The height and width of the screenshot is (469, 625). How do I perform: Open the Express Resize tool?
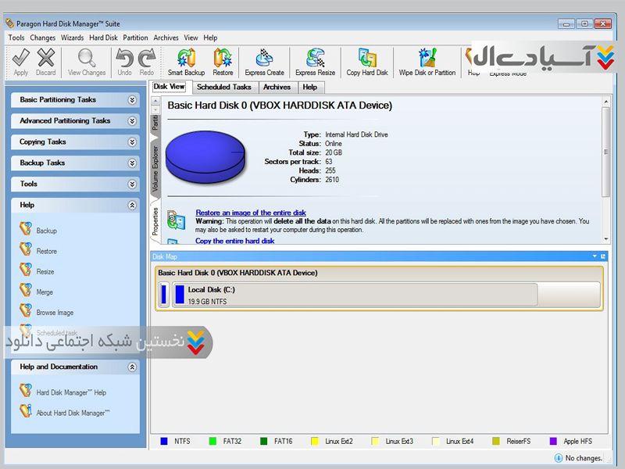click(x=316, y=60)
